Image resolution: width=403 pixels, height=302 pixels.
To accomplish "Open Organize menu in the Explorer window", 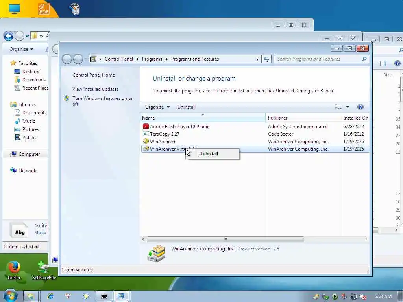I will tap(21, 49).
